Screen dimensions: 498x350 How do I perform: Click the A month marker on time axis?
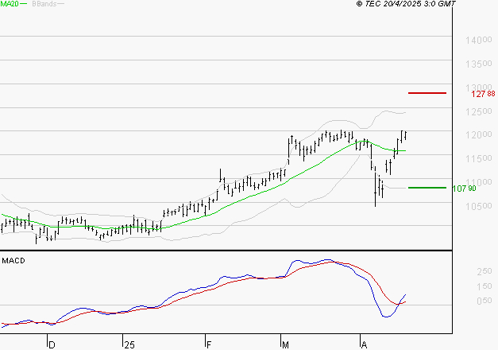click(x=364, y=344)
